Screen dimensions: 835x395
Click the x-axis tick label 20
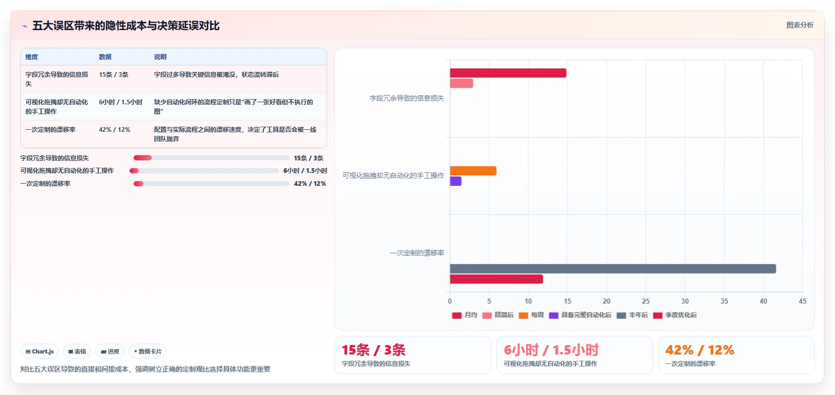(x=606, y=301)
